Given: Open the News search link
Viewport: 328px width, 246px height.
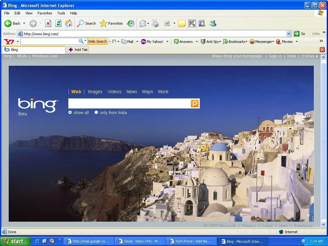Looking at the screenshot, I should tap(132, 92).
